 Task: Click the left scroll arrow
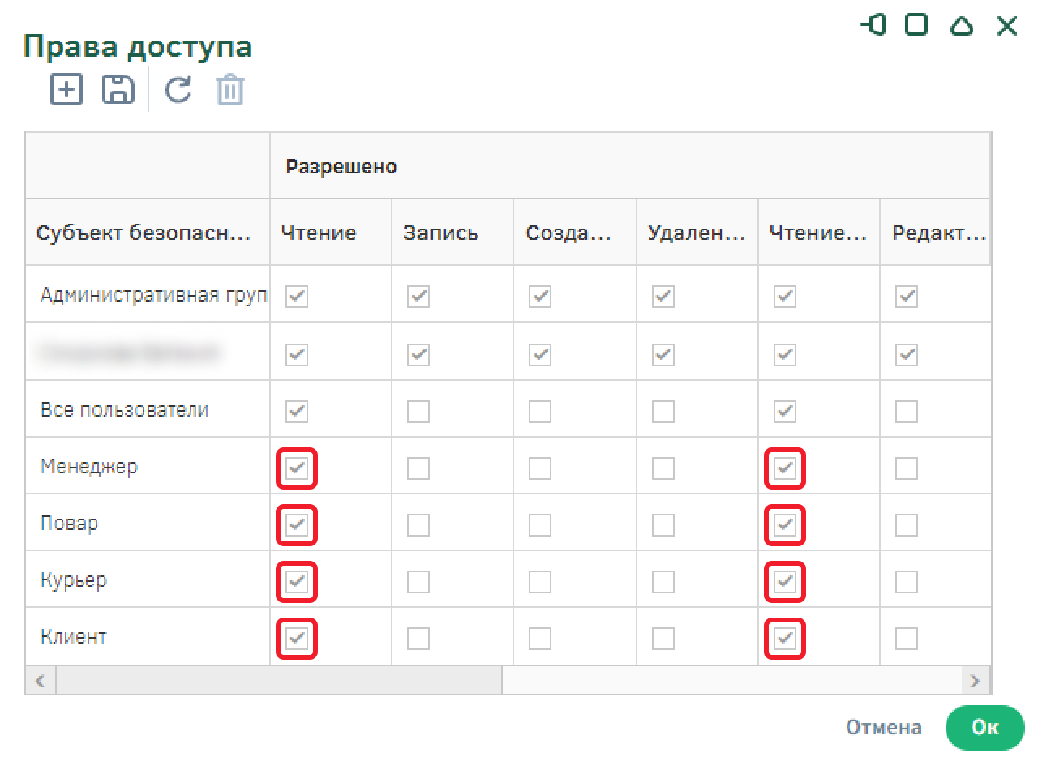tap(40, 680)
